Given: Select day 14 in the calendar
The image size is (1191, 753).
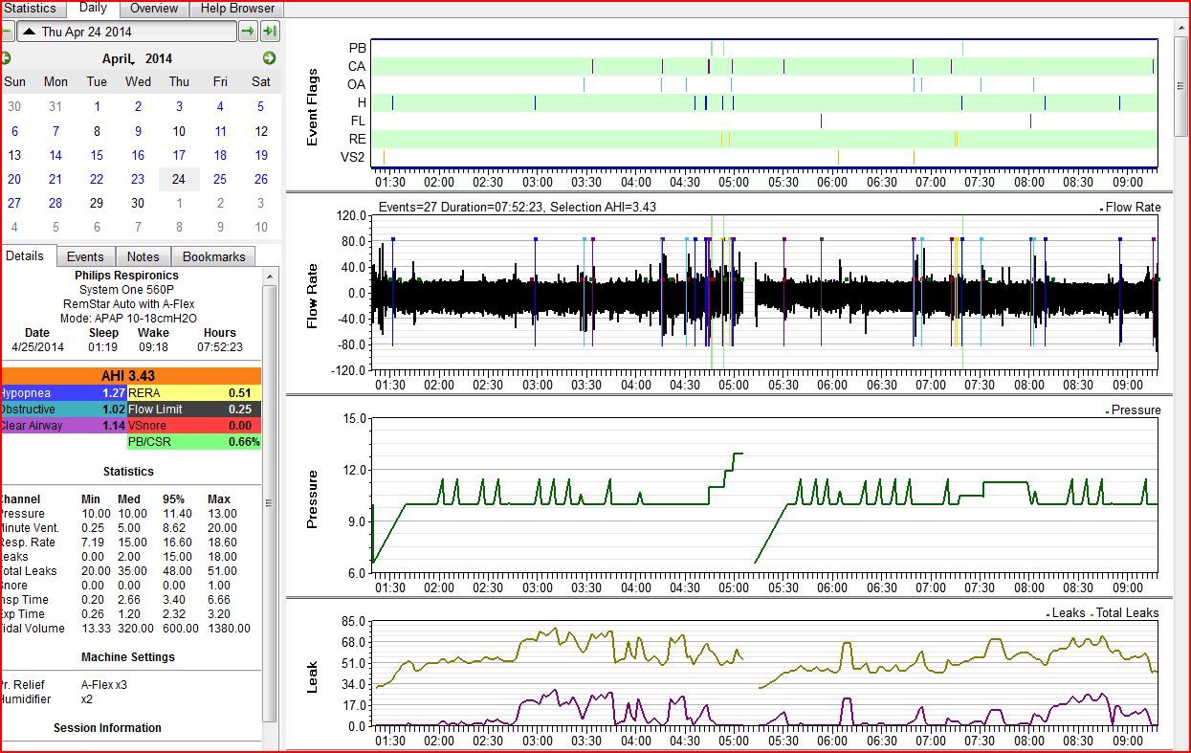Looking at the screenshot, I should (x=55, y=155).
